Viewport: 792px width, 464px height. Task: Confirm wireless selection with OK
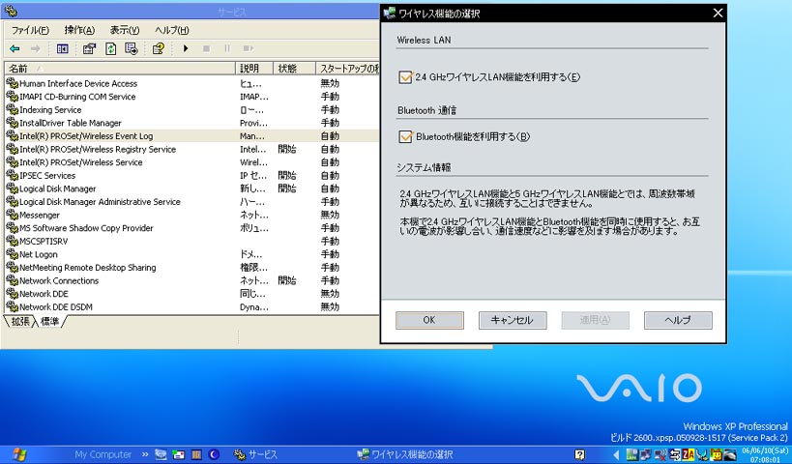429,320
